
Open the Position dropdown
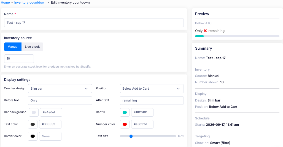[x=152, y=89]
